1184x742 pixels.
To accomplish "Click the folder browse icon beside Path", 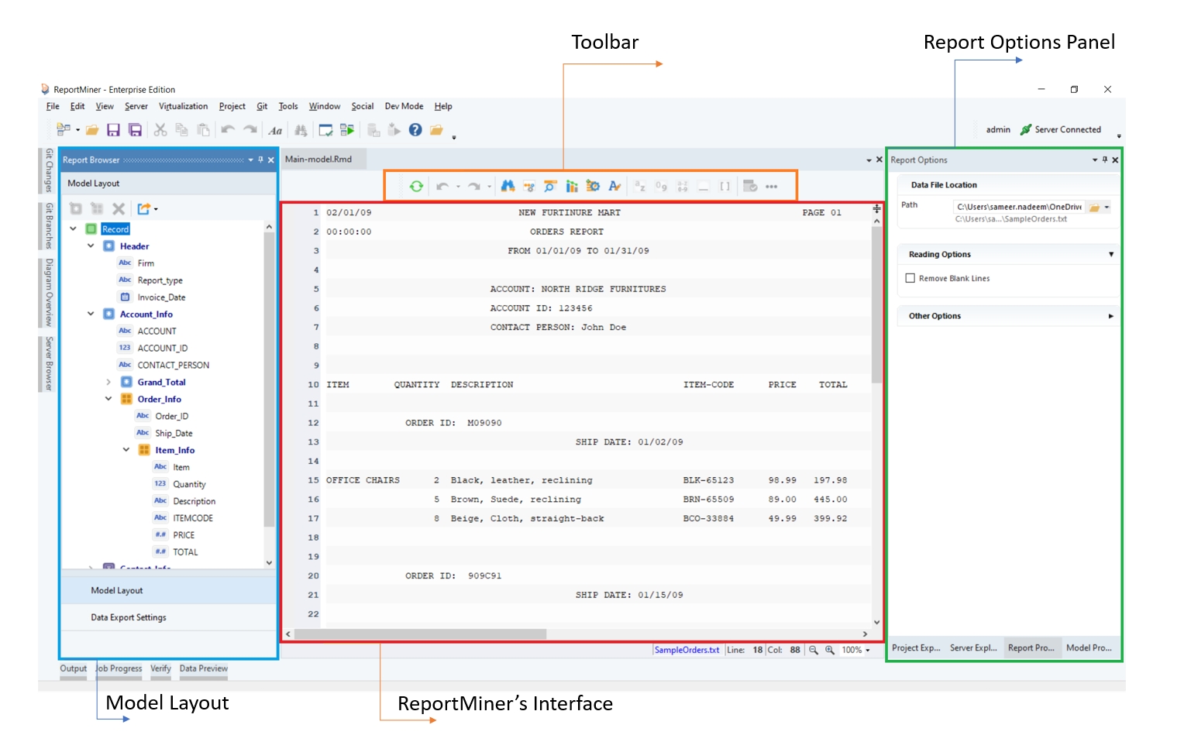I will [x=1094, y=208].
